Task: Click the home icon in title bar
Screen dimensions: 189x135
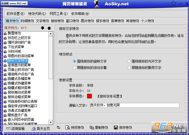Action: tap(173, 3)
